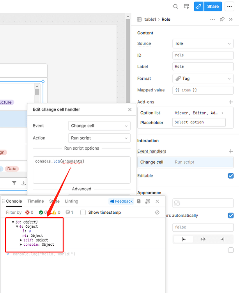239x293 pixels.
Task: Click the Feedback button
Action: tap(121, 201)
